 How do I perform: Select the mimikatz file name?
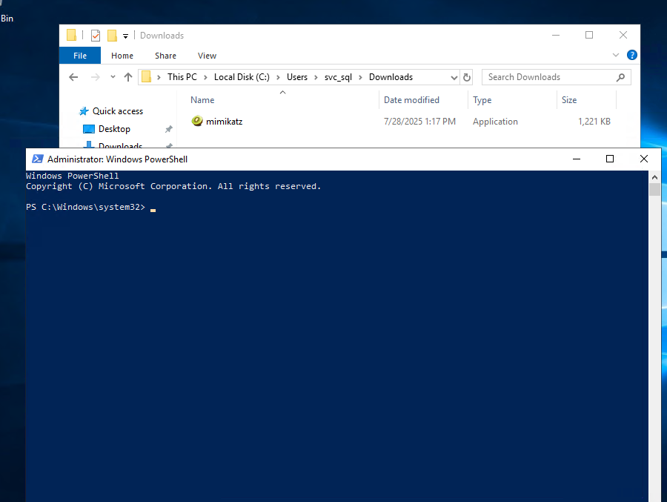224,122
